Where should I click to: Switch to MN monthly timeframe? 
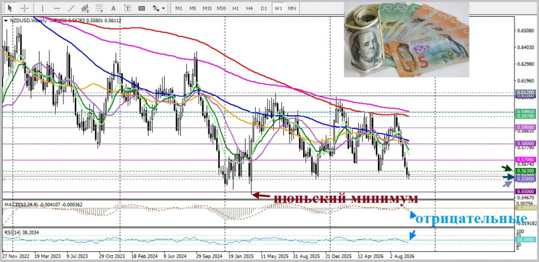(x=292, y=8)
